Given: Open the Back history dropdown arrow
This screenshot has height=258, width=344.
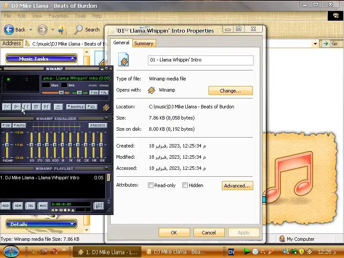Looking at the screenshot, I should [31, 30].
